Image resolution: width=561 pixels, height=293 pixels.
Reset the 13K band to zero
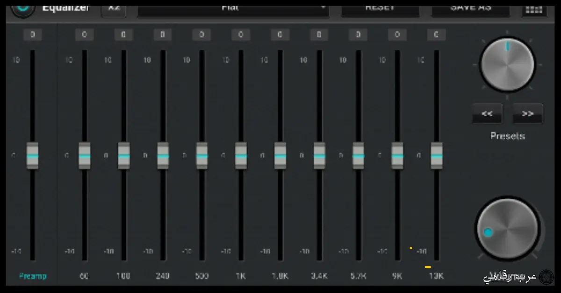click(x=437, y=35)
